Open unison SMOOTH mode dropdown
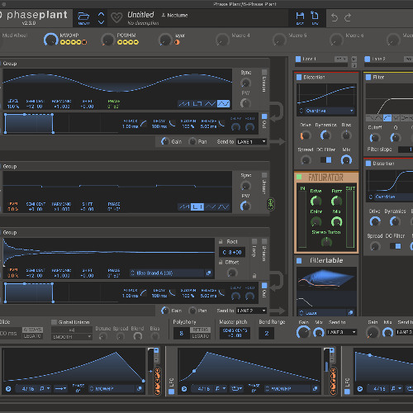Viewport: 413px width, 413px height. click(72, 336)
